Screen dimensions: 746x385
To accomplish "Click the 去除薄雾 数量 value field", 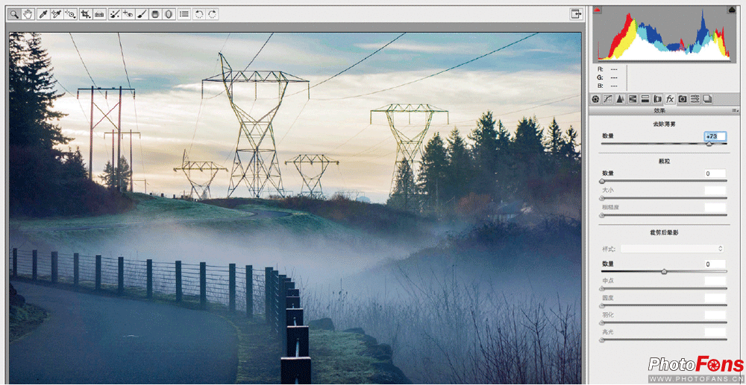I will (715, 136).
